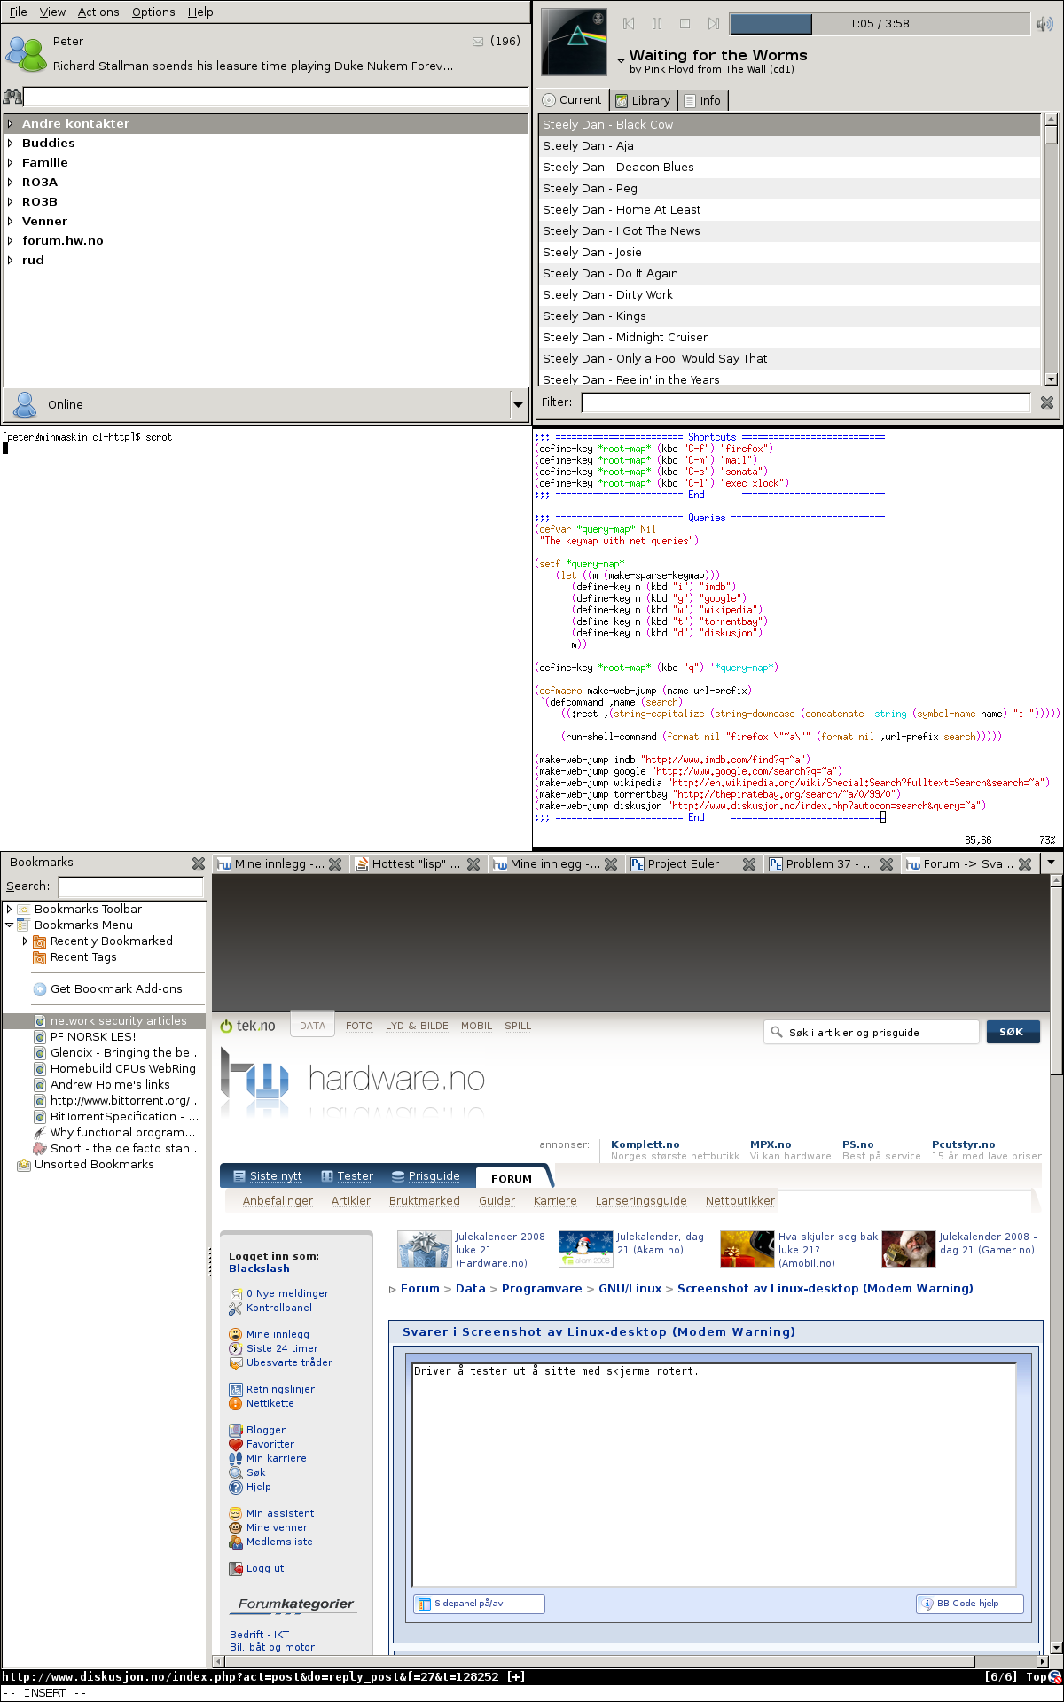This screenshot has width=1064, height=1702.
Task: Open the Tester site tab
Action: coord(347,1176)
